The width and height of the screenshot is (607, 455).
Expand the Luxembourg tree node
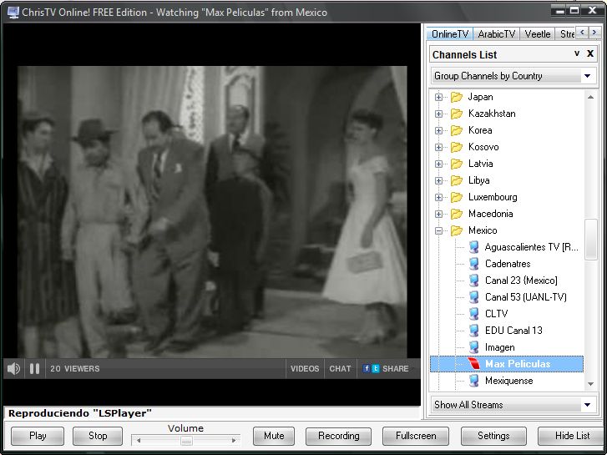pyautogui.click(x=438, y=197)
